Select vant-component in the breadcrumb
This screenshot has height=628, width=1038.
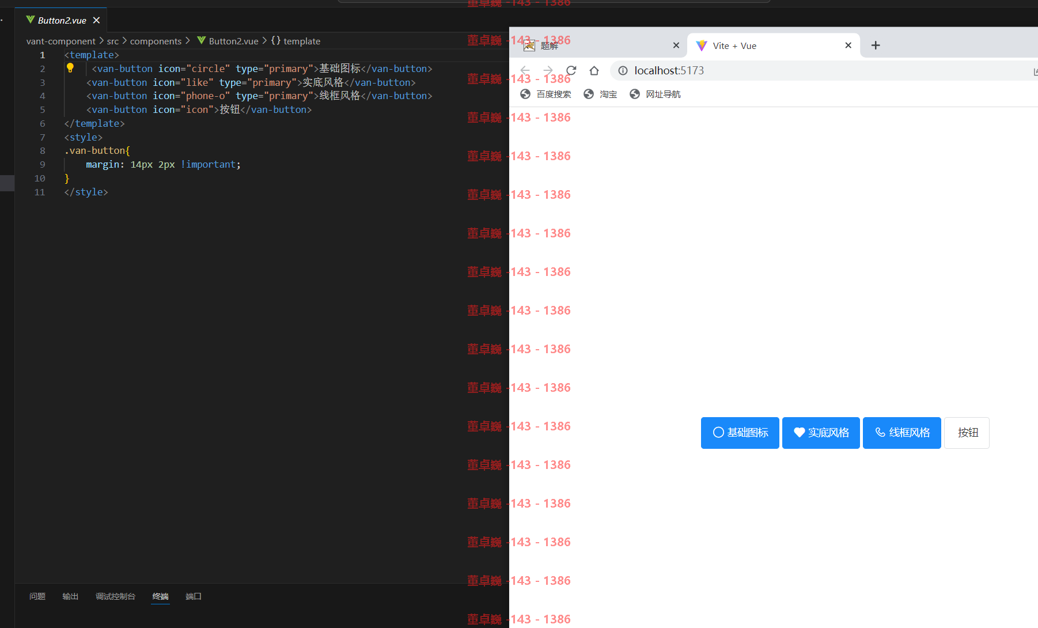pyautogui.click(x=60, y=41)
